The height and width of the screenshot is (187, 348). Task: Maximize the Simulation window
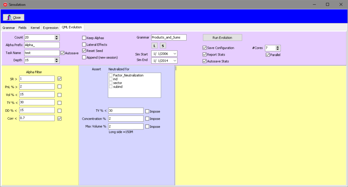[327, 4]
